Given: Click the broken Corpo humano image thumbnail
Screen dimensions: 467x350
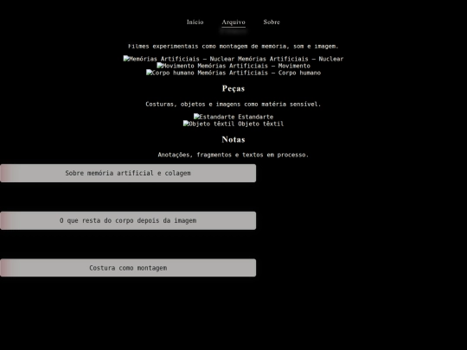Looking at the screenshot, I should pos(170,73).
